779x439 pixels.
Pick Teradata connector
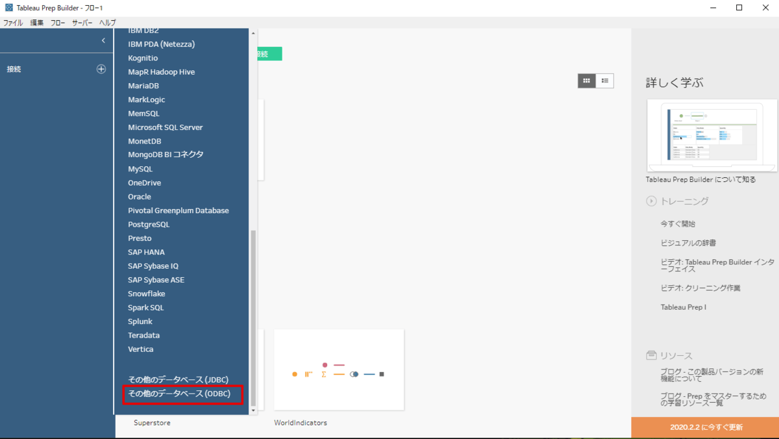click(x=143, y=335)
